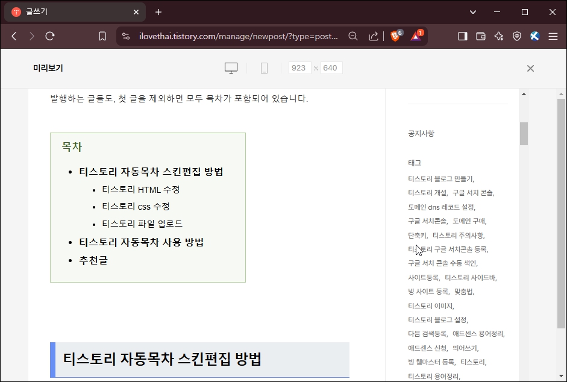The width and height of the screenshot is (567, 382).
Task: Open a new browser tab
Action: point(158,12)
